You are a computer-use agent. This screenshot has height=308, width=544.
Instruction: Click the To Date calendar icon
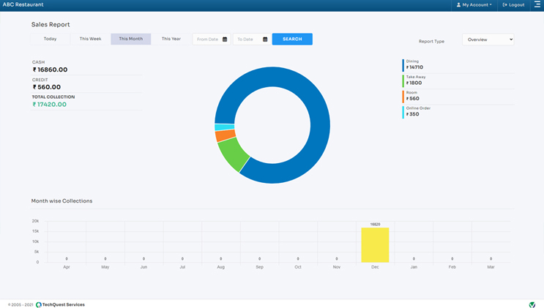265,40
